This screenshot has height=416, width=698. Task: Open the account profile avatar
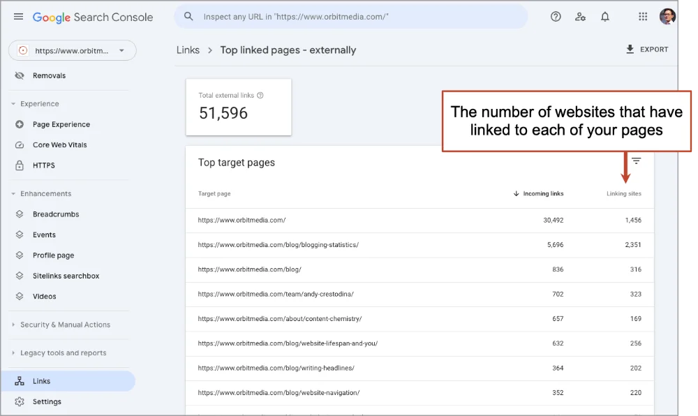667,17
